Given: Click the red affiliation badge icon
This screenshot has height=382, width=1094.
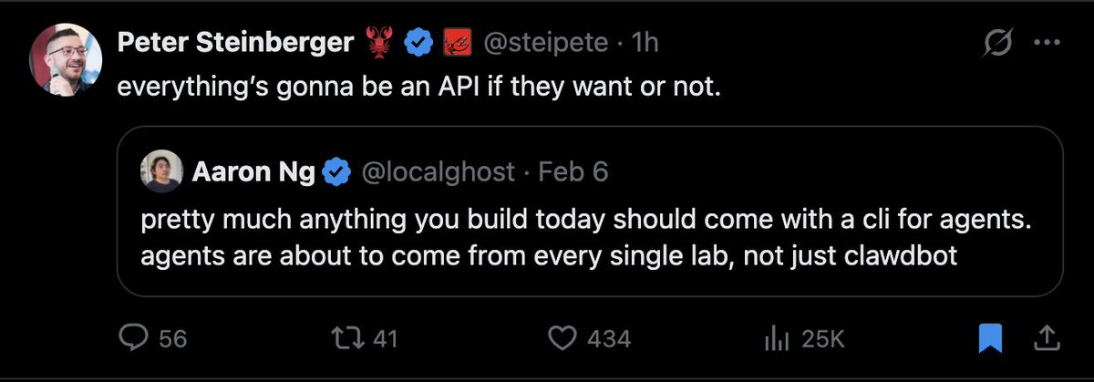Looking at the screenshot, I should (x=456, y=43).
